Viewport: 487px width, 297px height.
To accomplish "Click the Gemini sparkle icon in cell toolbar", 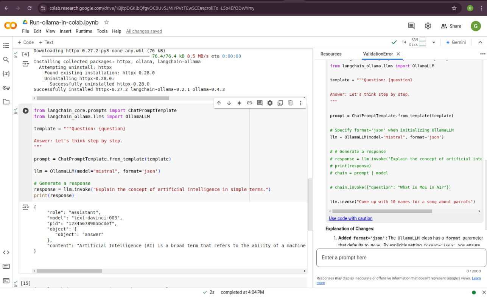I will tap(239, 103).
